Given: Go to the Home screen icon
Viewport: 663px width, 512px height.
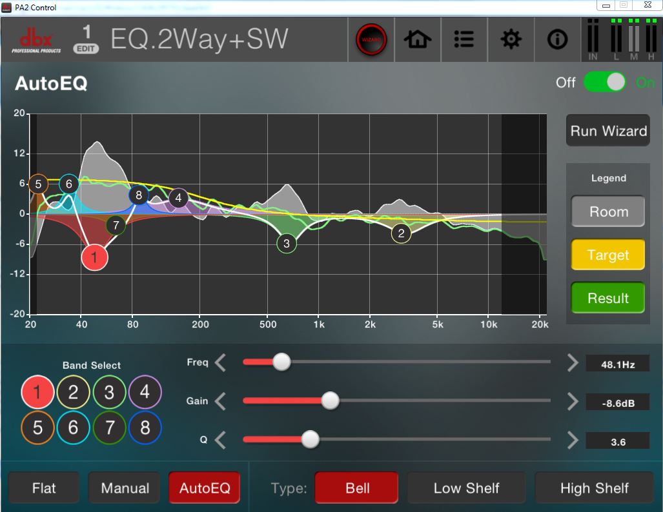Looking at the screenshot, I should [x=418, y=40].
